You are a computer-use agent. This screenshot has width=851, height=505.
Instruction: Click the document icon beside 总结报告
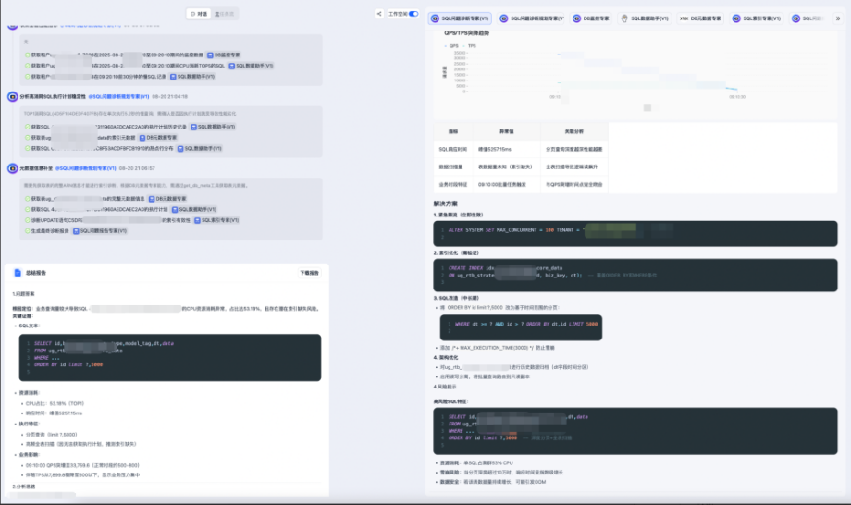click(x=18, y=273)
